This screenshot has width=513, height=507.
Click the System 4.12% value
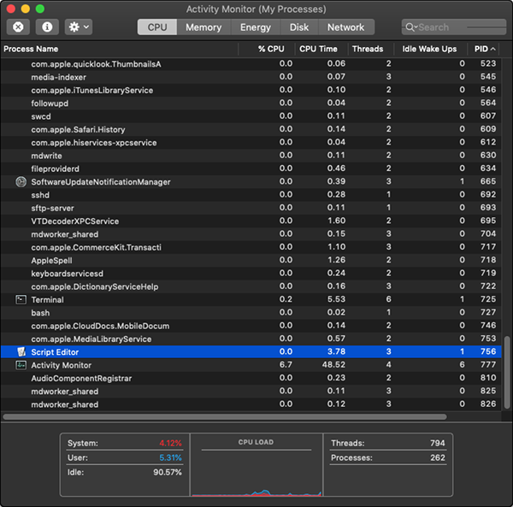[170, 443]
